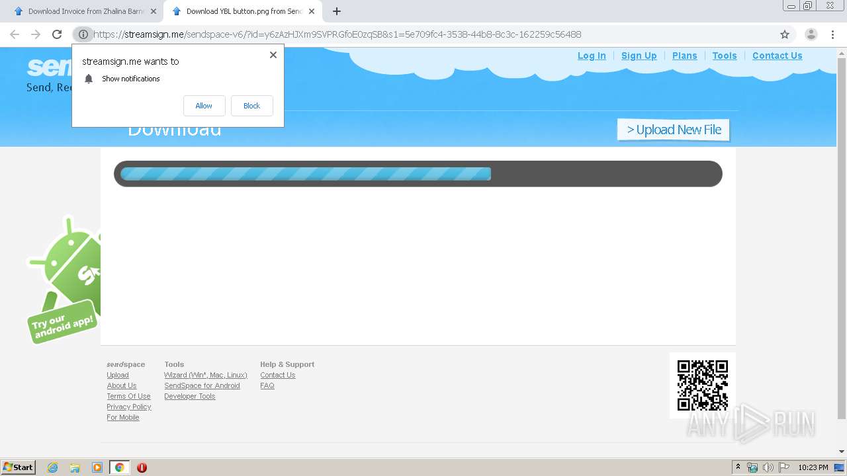Close the 'Download Invoice' tab
This screenshot has height=476, width=847.
[154, 11]
